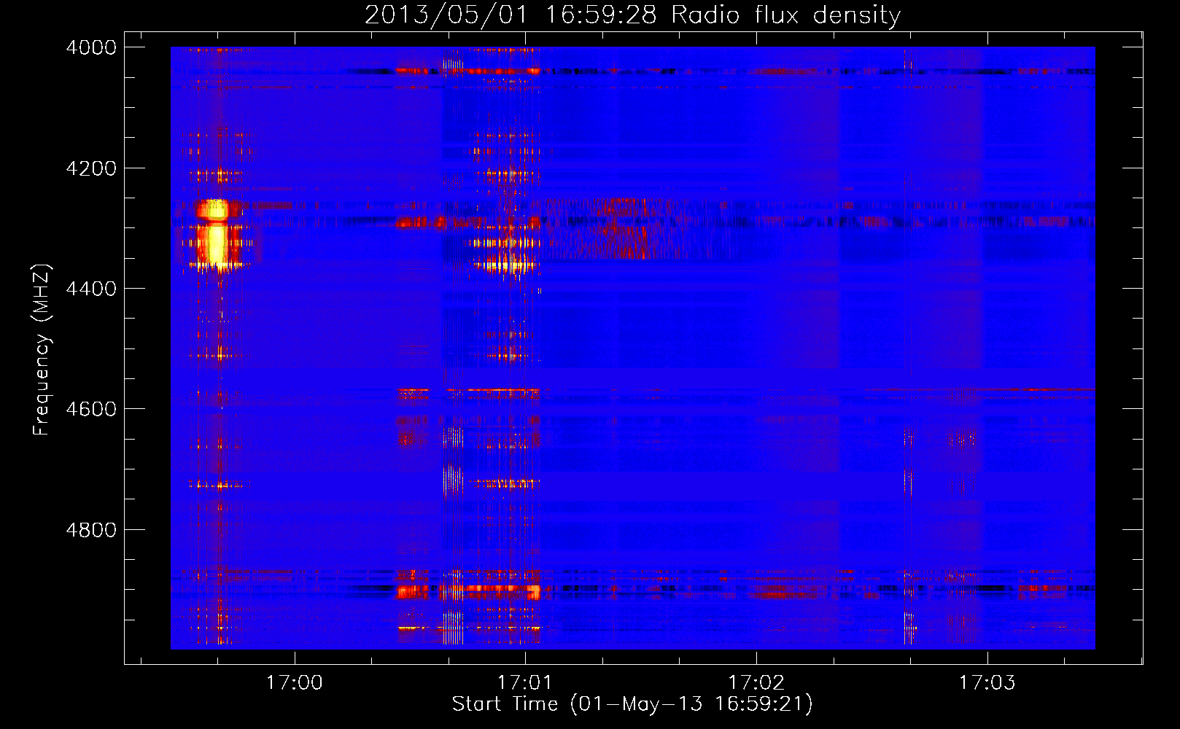Viewport: 1180px width, 729px height.
Task: Click the bright yellow burst near 4300 MHz
Action: tap(216, 235)
